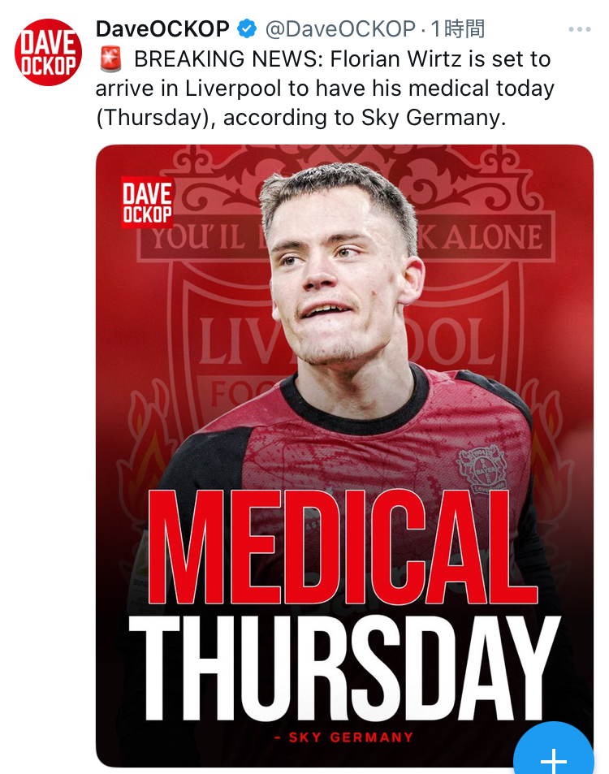Click the blue verified badge
The height and width of the screenshot is (774, 609).
click(x=246, y=28)
